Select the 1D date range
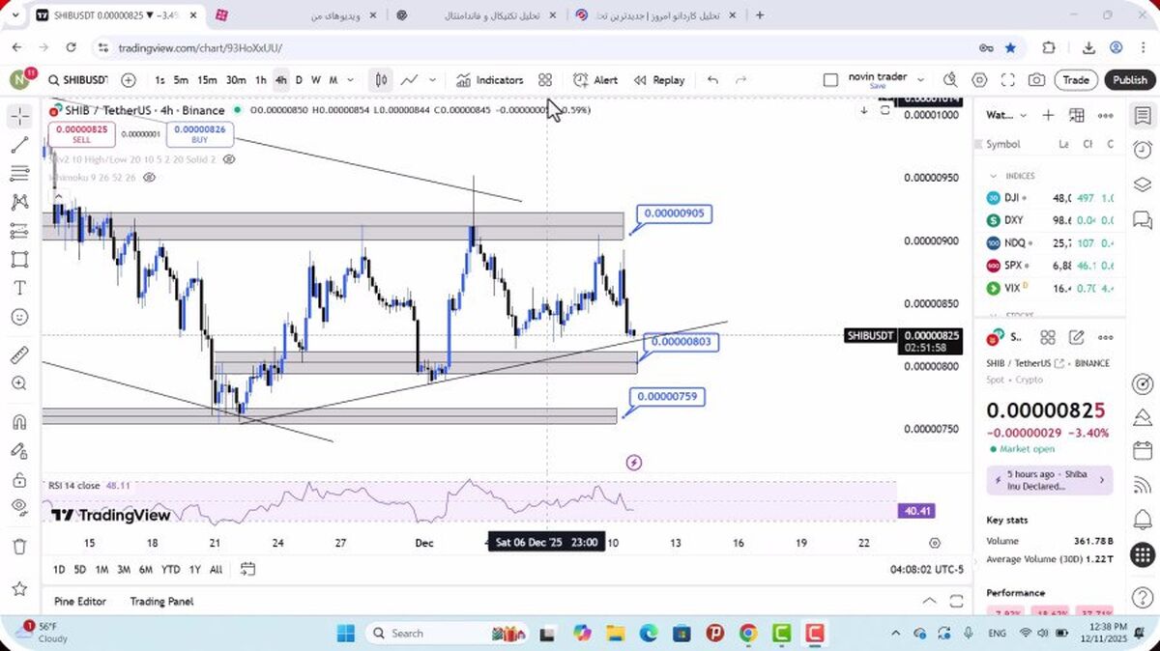The height and width of the screenshot is (651, 1160). (x=59, y=570)
